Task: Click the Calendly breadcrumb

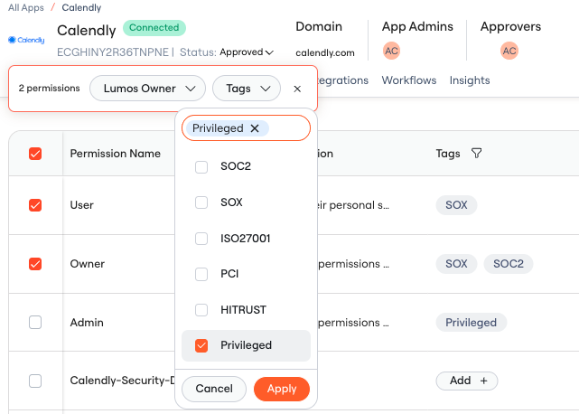Action: pyautogui.click(x=81, y=7)
